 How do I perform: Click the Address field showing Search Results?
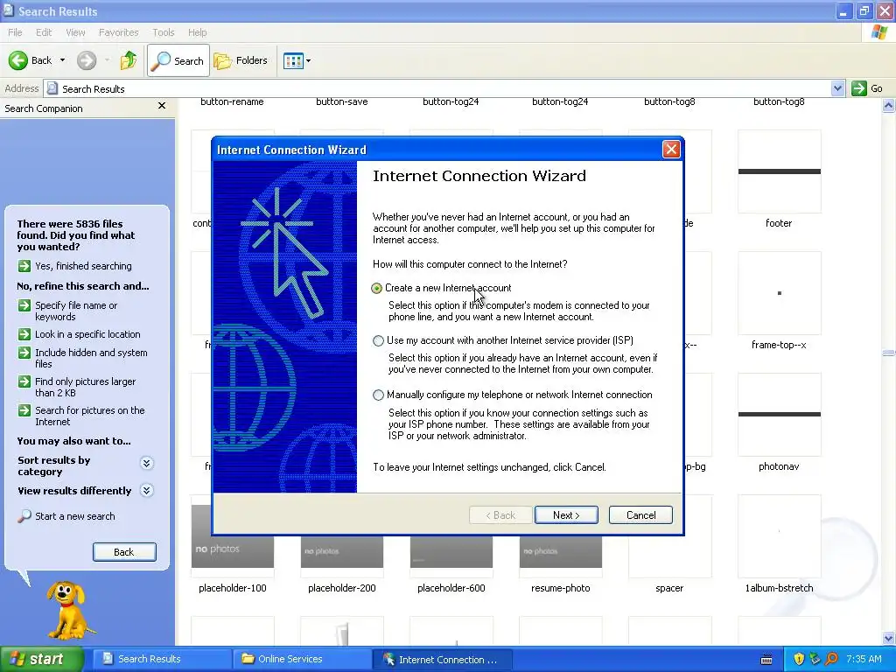[x=438, y=88]
